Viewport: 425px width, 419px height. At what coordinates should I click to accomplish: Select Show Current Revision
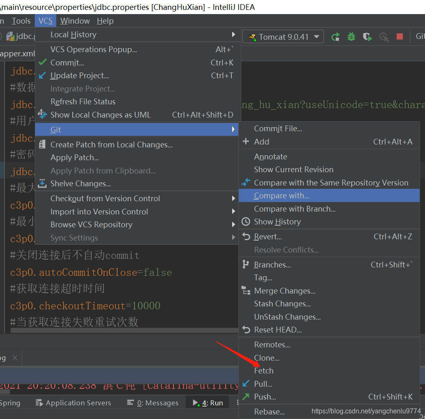click(x=329, y=170)
